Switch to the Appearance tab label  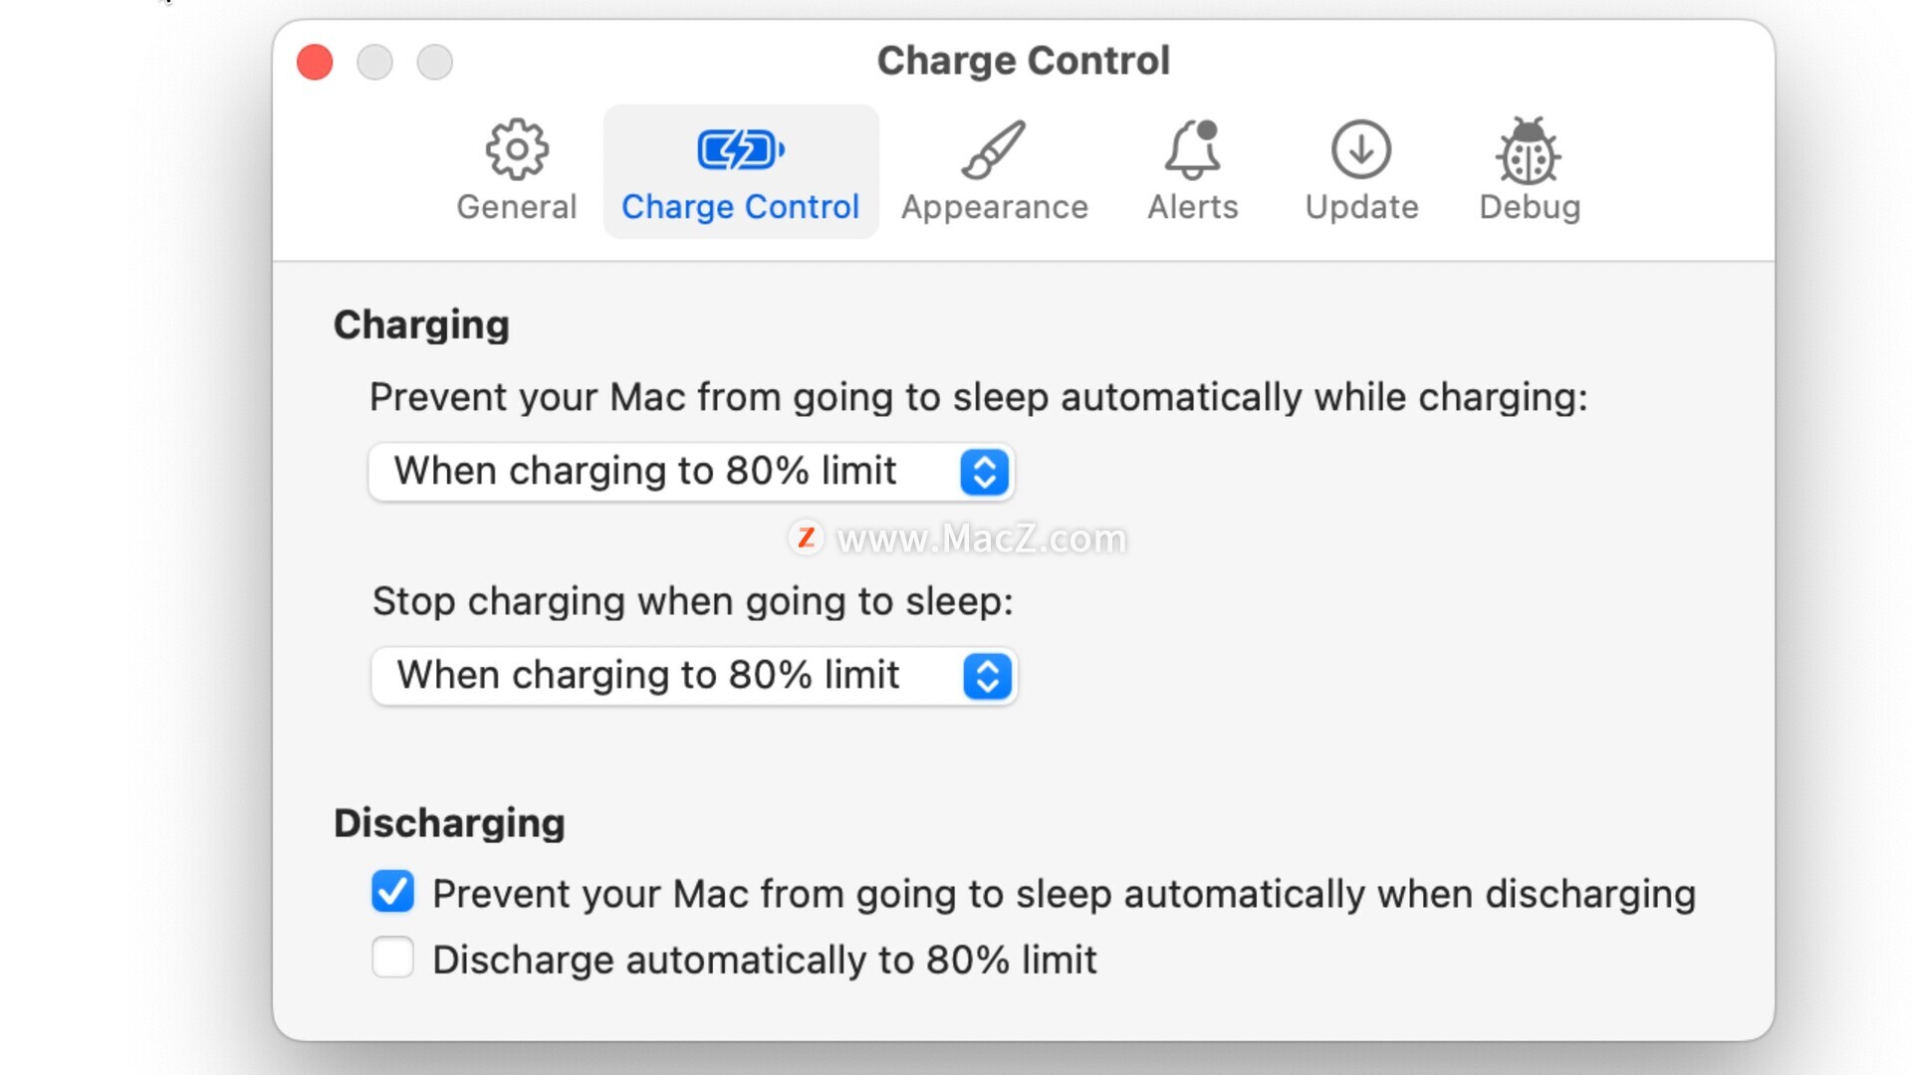(994, 207)
